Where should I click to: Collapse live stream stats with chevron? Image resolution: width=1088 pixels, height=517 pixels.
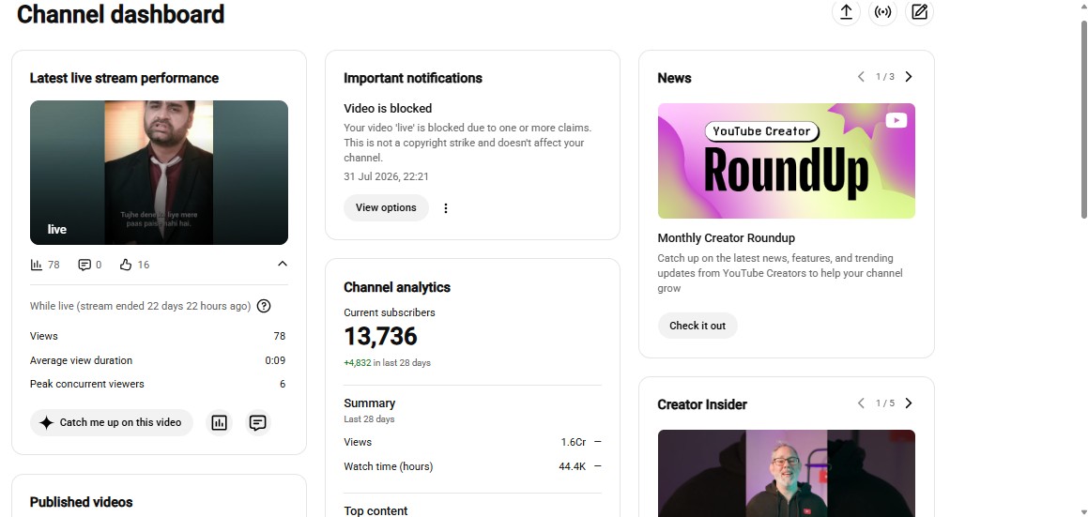[282, 264]
